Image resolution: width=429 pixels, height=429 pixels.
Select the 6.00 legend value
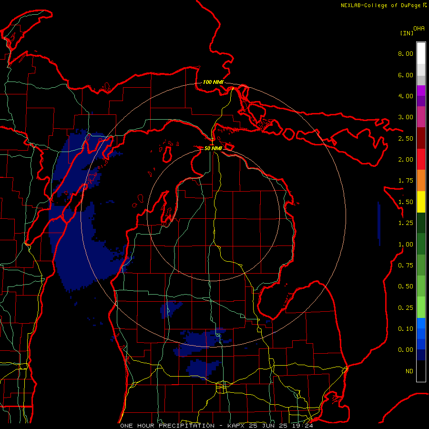coord(406,75)
